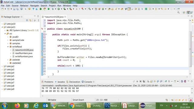
Task: Expand JRE System Library node
Action: 5,30
